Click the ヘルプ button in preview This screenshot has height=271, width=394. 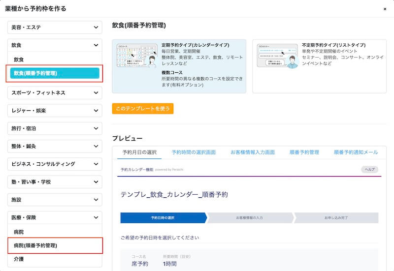(369, 169)
